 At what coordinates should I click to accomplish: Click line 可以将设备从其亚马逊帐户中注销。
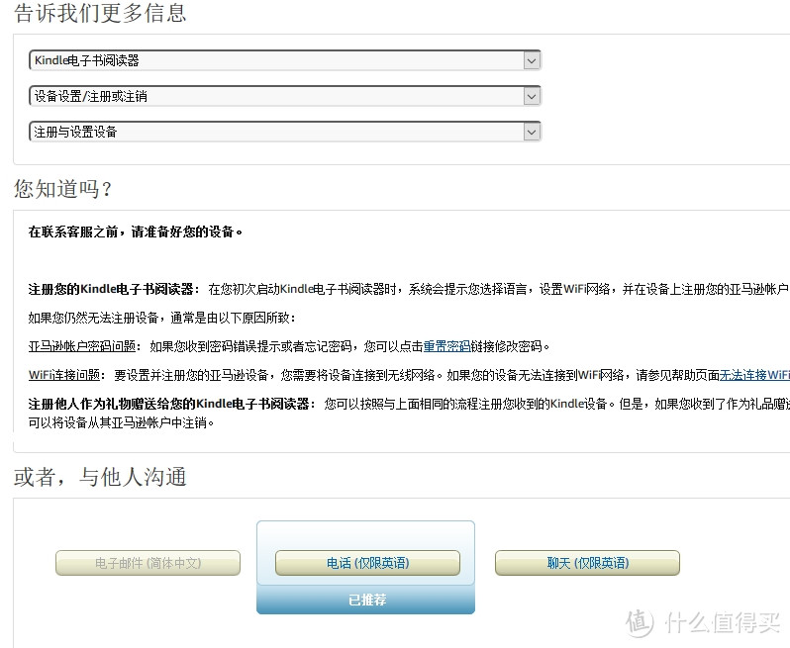point(122,423)
